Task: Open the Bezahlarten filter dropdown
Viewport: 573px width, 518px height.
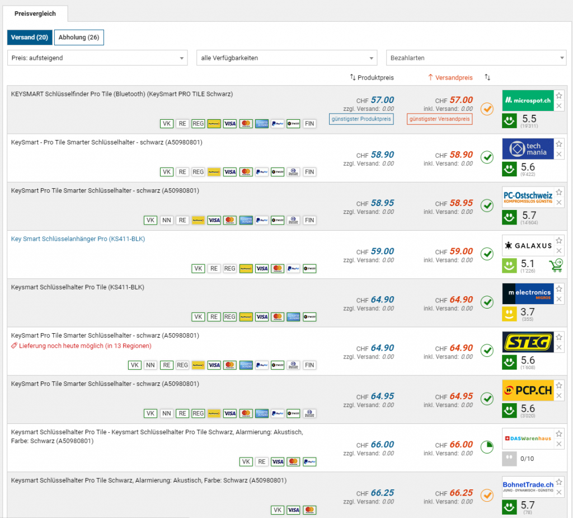Action: point(476,58)
